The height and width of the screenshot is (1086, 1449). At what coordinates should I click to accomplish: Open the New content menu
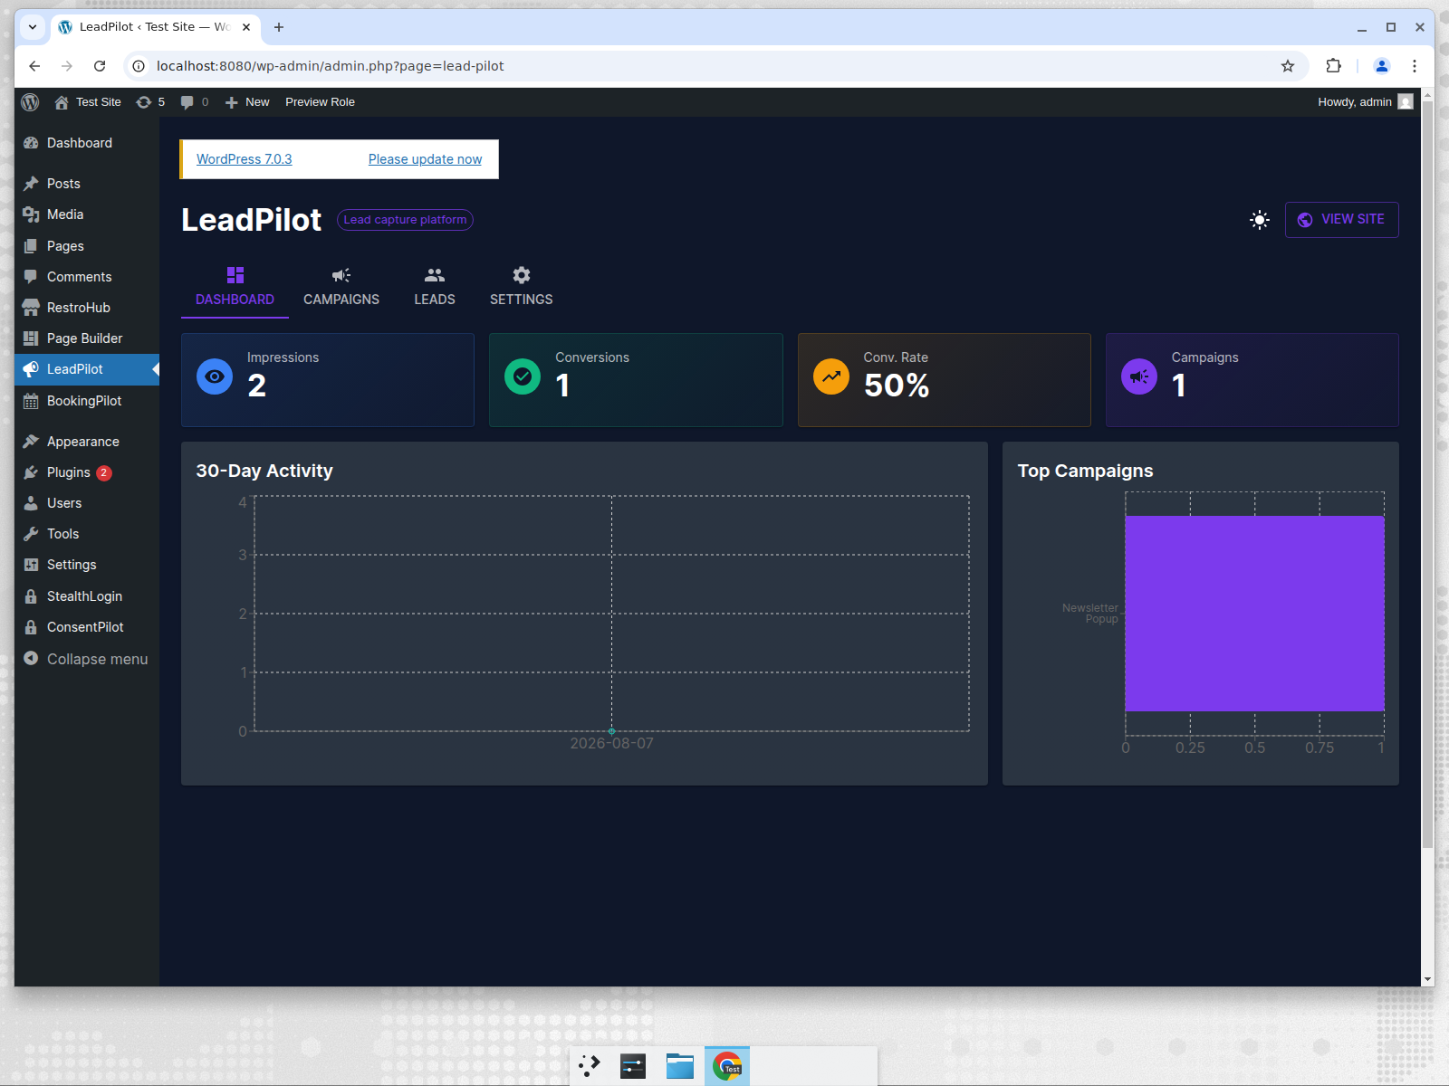(x=247, y=102)
